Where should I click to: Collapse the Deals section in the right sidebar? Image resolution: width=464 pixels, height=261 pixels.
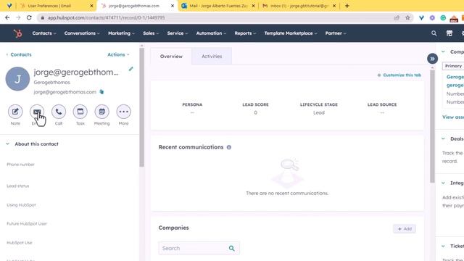point(443,138)
